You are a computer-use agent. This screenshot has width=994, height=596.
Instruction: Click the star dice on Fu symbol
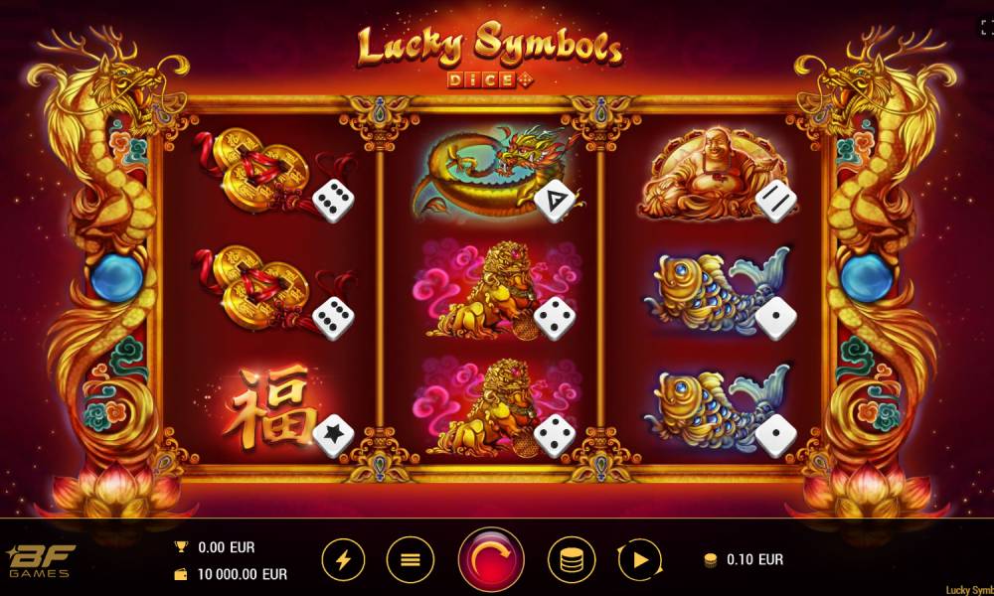click(x=333, y=435)
